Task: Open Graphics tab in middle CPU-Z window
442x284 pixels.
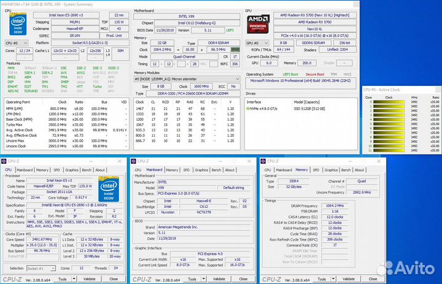Action: point(201,170)
